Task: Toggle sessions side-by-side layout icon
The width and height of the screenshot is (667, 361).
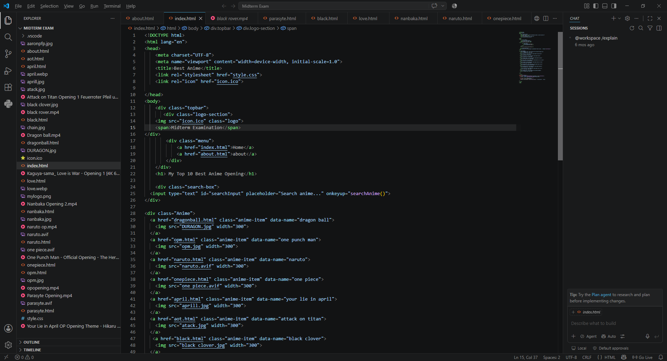Action: (x=659, y=28)
